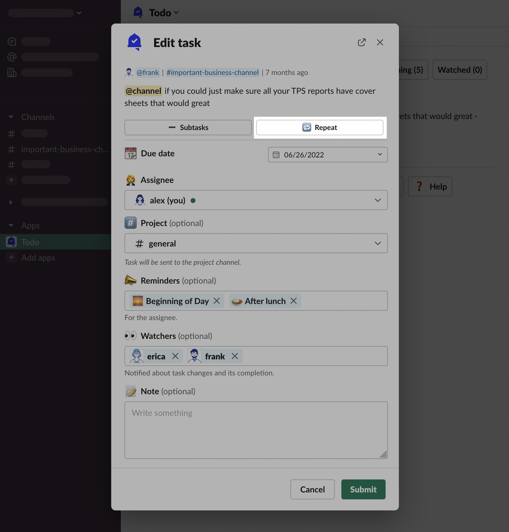Expand the Project dropdown showing general
Screen dimensions: 509x532
pyautogui.click(x=378, y=243)
